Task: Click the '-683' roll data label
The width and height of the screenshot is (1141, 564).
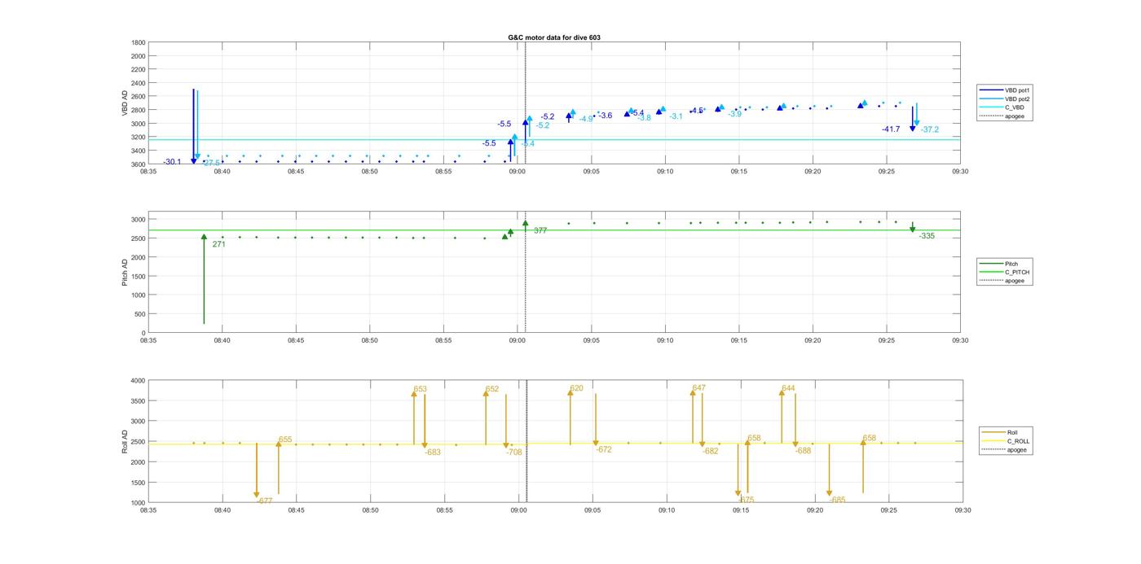Action: (433, 452)
